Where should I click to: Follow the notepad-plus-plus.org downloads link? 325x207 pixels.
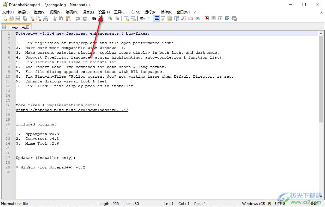click(x=72, y=110)
